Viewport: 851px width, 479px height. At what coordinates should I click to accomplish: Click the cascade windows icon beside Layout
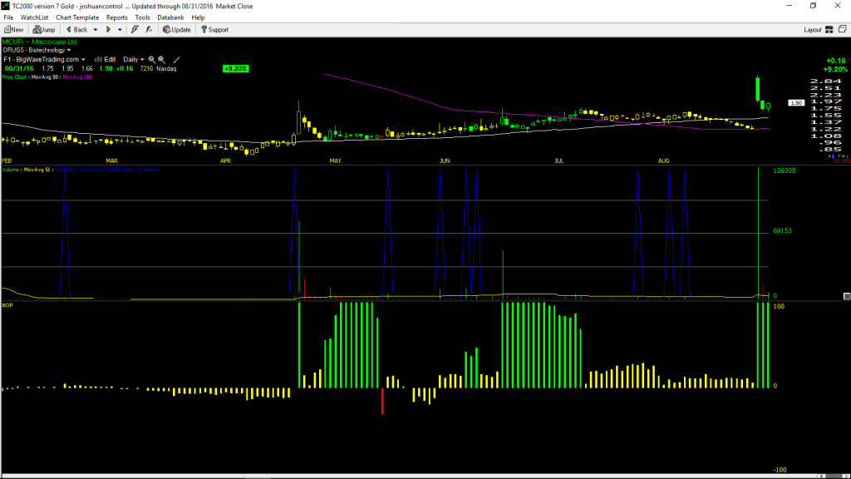click(x=843, y=29)
